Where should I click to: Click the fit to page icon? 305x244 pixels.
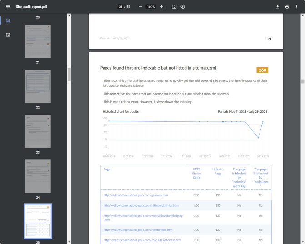174,7
